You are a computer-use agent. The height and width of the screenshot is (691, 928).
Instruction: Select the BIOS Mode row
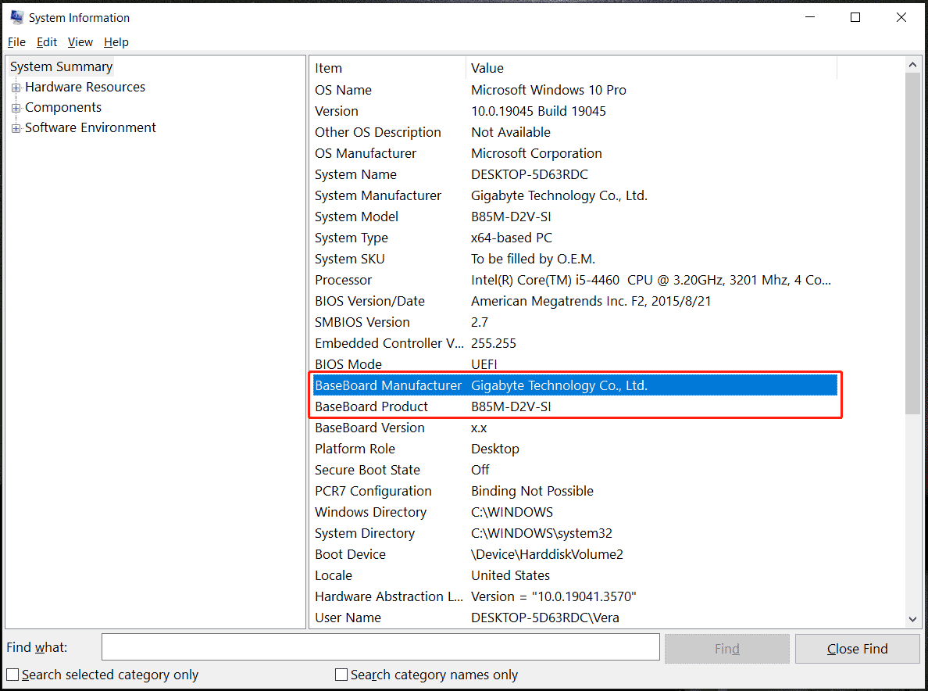coord(575,364)
